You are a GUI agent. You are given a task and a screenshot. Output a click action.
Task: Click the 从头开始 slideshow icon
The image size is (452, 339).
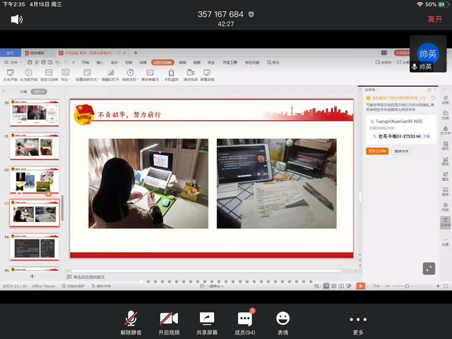pos(10,74)
